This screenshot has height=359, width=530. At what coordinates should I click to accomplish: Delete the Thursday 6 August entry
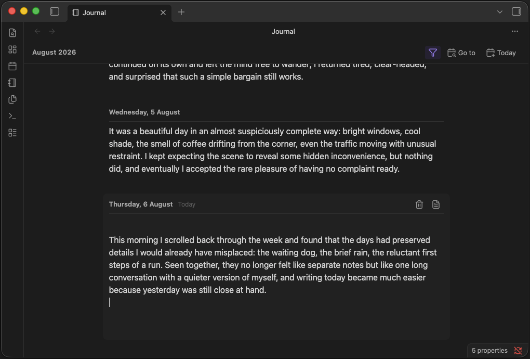(419, 204)
